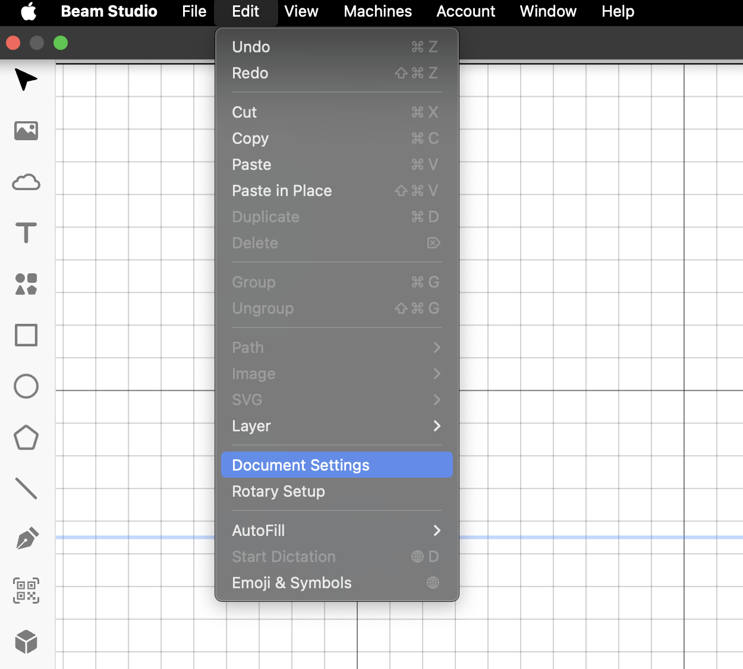Choose the Line tool
Viewport: 743px width, 669px height.
click(26, 488)
